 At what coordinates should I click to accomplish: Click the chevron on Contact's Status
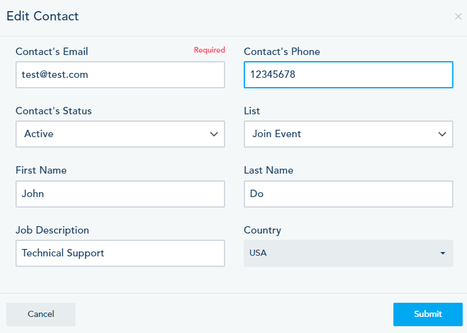coord(214,134)
